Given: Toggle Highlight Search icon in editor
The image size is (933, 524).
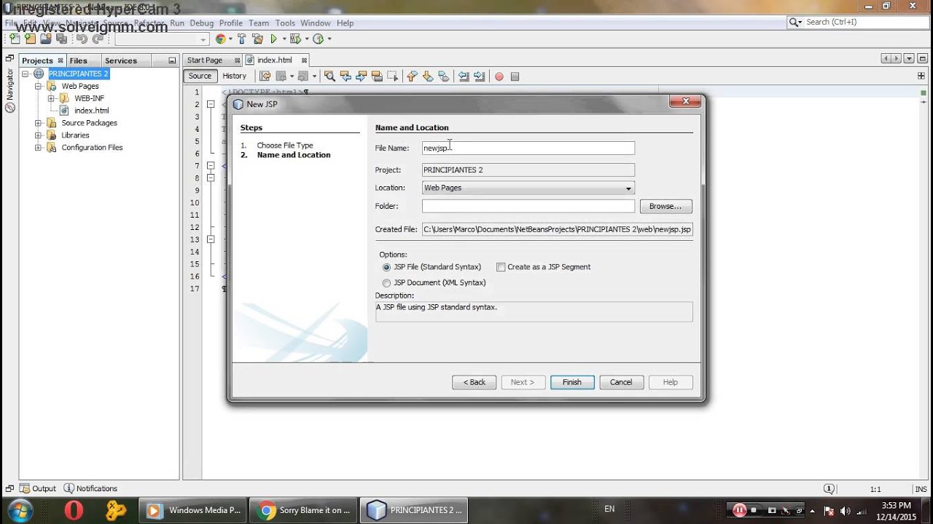Looking at the screenshot, I should click(377, 76).
